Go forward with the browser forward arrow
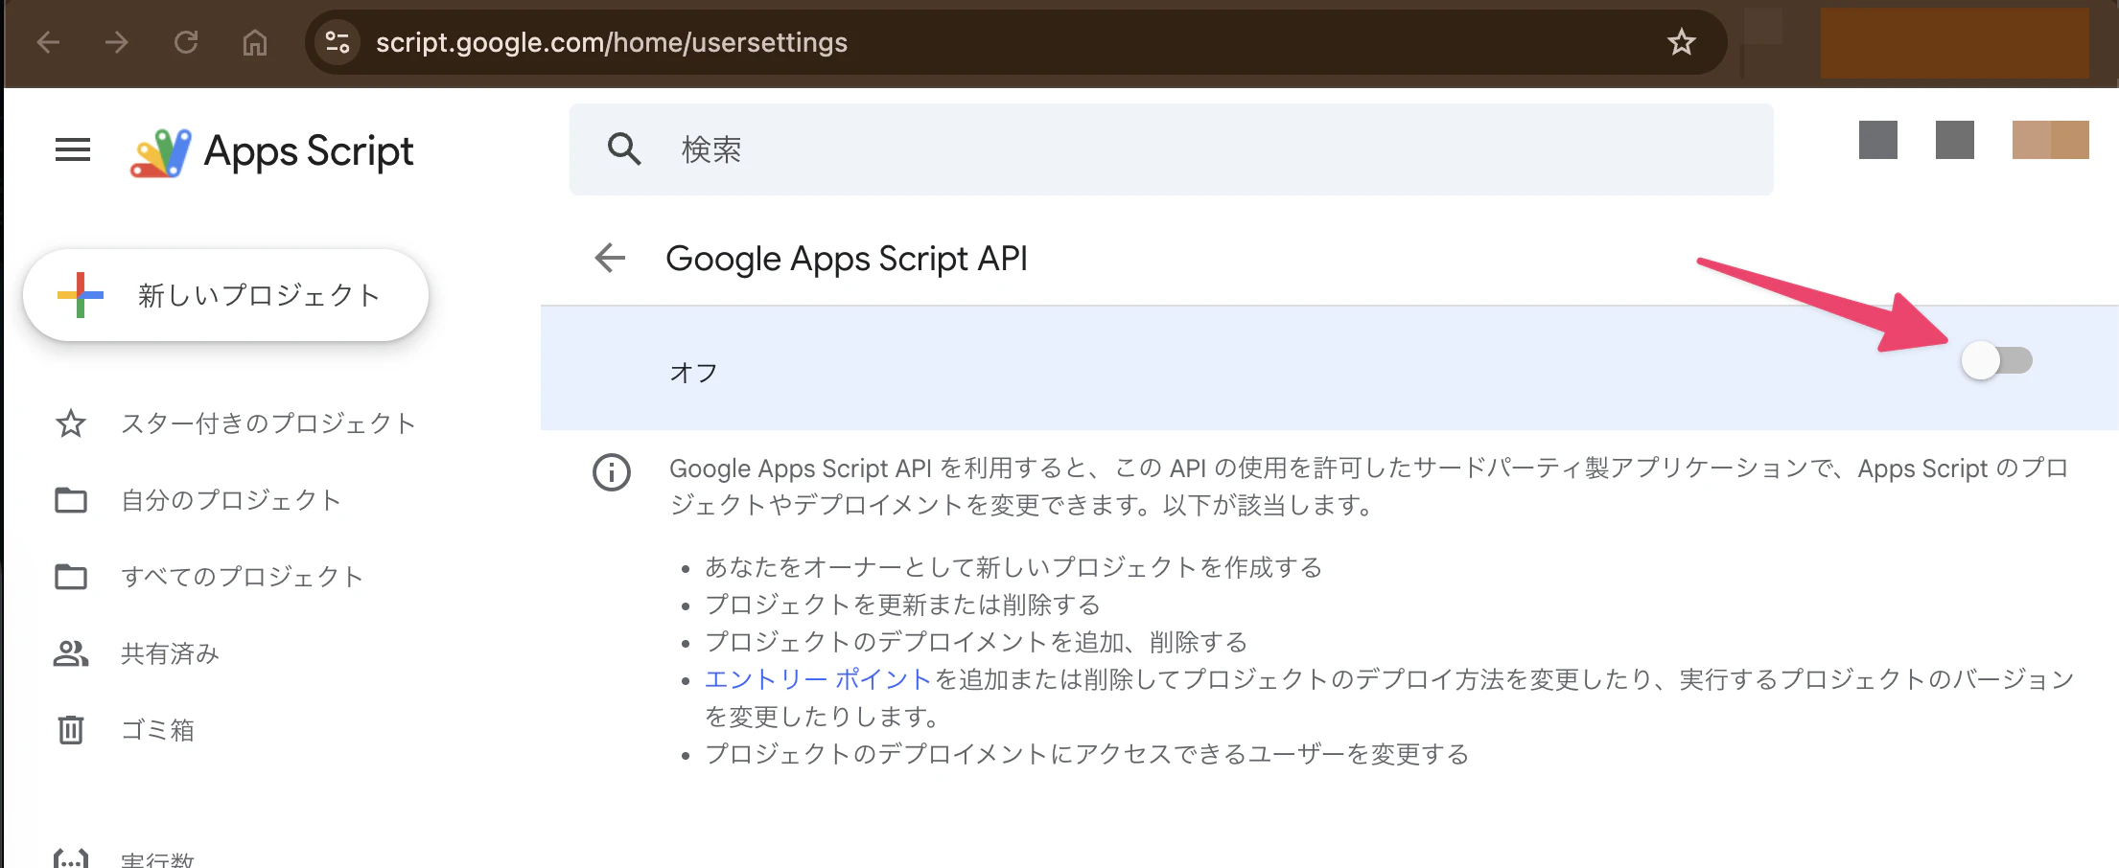The image size is (2119, 868). (117, 42)
